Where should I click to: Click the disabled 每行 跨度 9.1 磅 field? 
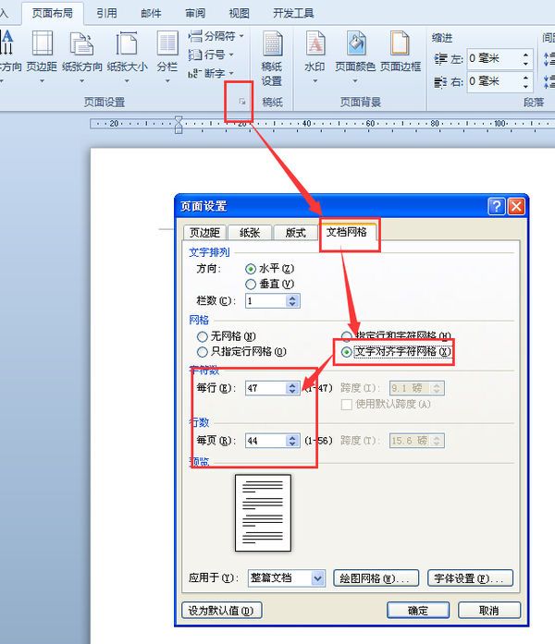point(416,388)
